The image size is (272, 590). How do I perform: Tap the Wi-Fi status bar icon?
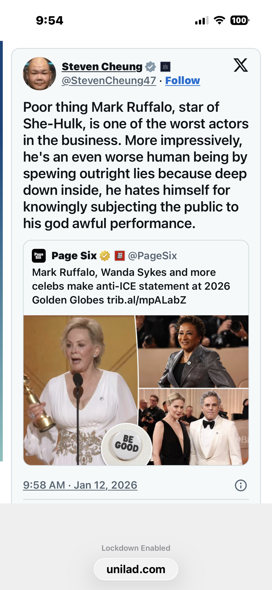click(x=219, y=20)
